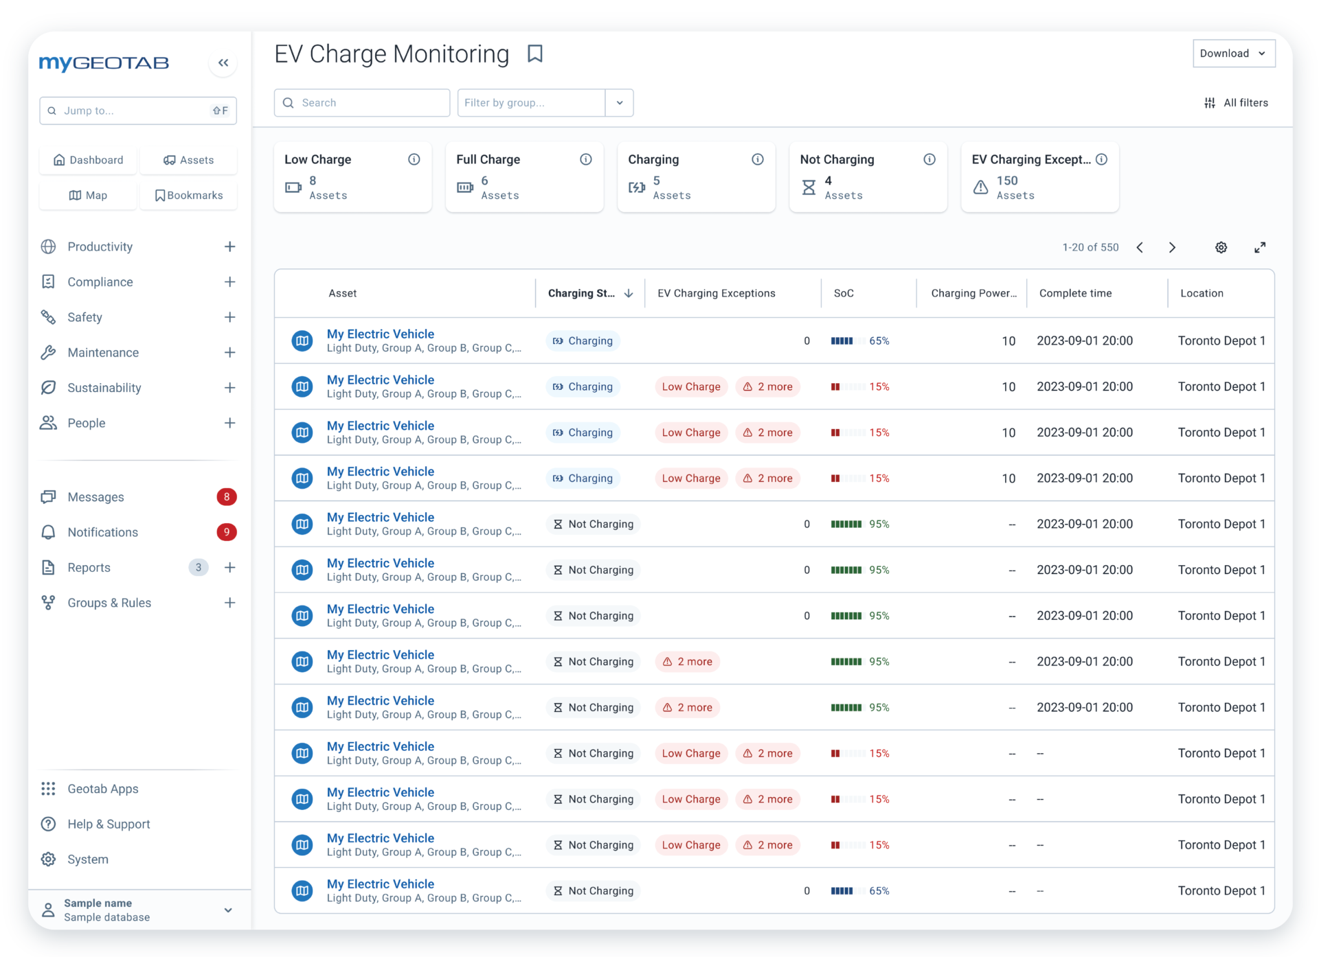1319x957 pixels.
Task: Expand the Productivity menu section
Action: 229,246
